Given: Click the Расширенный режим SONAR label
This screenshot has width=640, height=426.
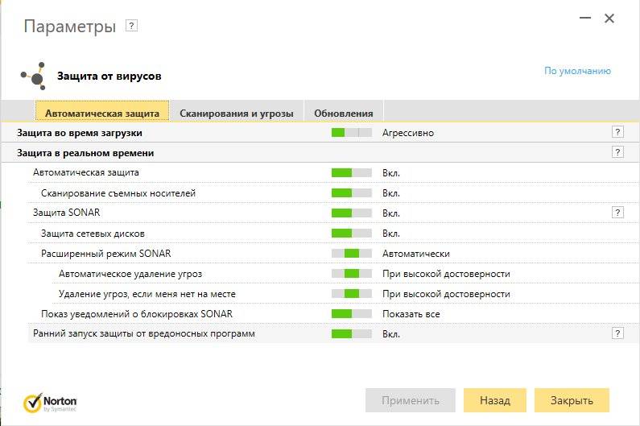Looking at the screenshot, I should pos(105,254).
